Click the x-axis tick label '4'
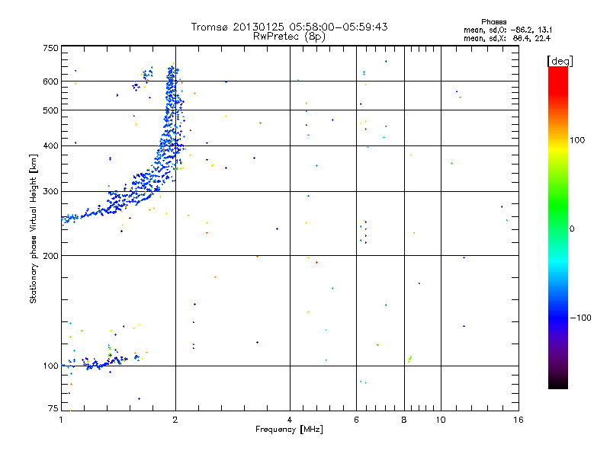Image resolution: width=610 pixels, height=457 pixels. [290, 420]
